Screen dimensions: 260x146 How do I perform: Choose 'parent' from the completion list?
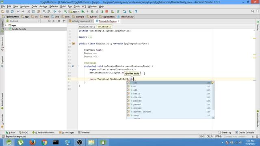169,105
